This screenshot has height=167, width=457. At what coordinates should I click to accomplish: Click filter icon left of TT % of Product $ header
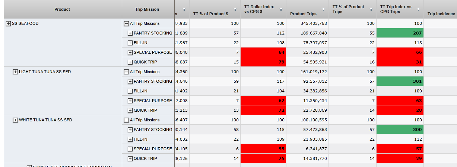coord(184,9)
